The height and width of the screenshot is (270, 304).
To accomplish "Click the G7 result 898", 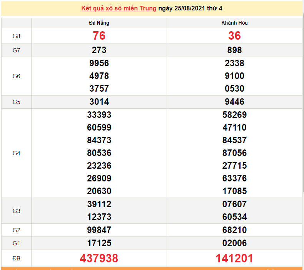I will (x=234, y=50).
